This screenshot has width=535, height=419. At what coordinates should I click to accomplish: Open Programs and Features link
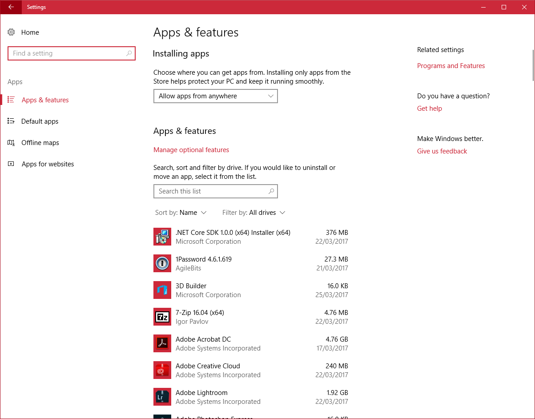[x=451, y=66]
